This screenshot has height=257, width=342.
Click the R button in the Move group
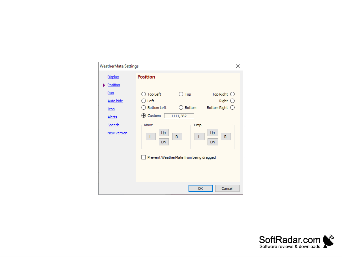coord(177,137)
